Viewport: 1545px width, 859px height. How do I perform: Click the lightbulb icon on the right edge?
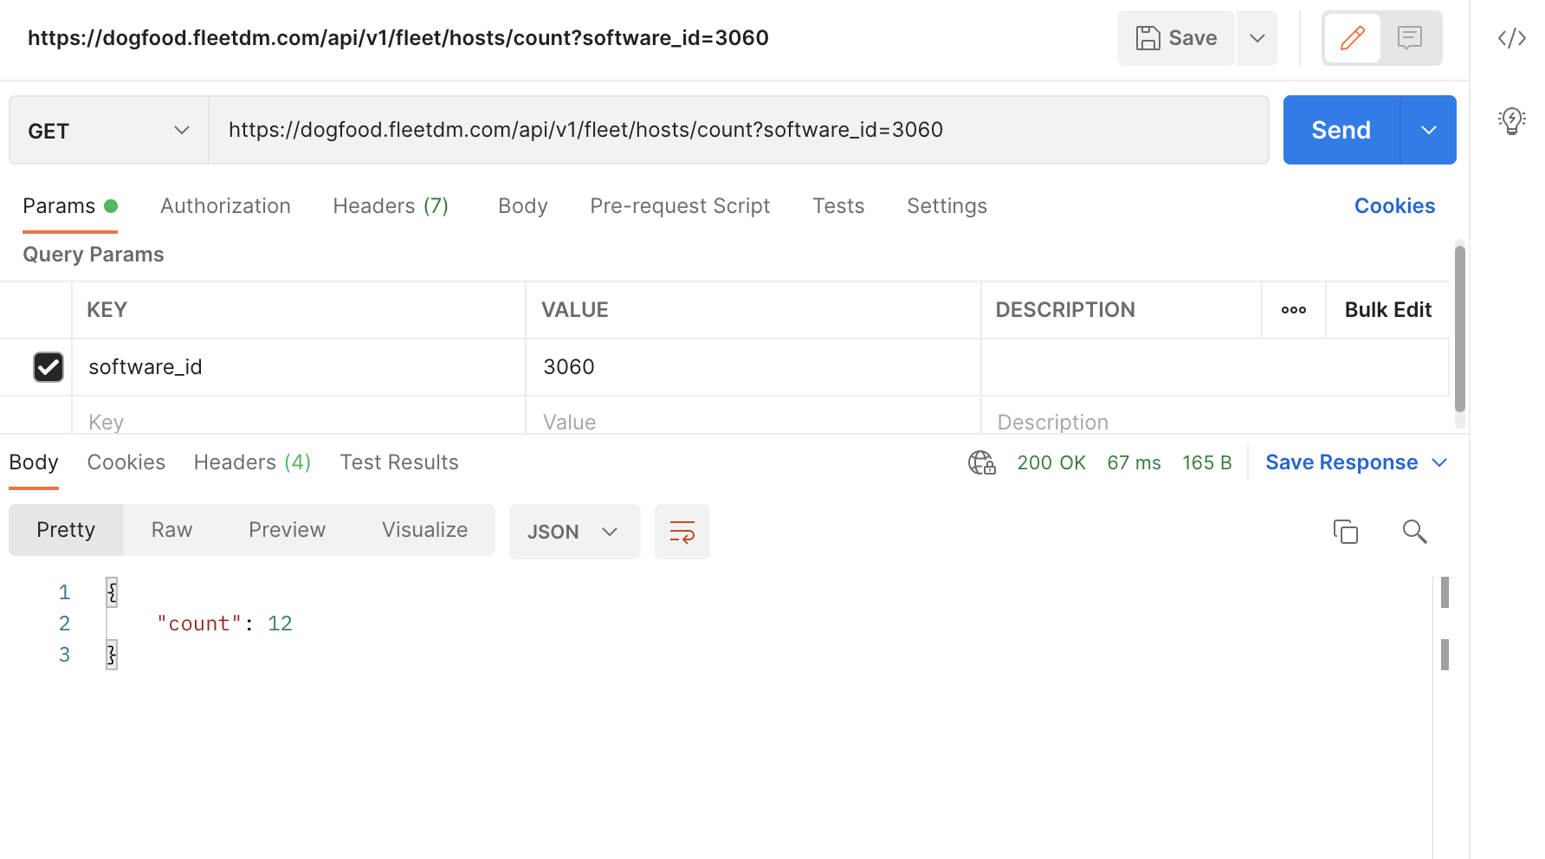coord(1512,121)
